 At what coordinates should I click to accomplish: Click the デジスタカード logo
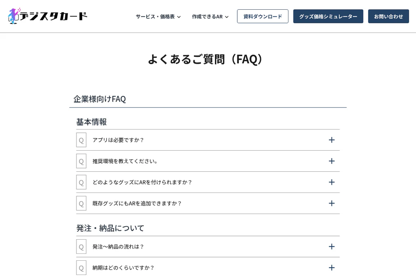point(48,16)
